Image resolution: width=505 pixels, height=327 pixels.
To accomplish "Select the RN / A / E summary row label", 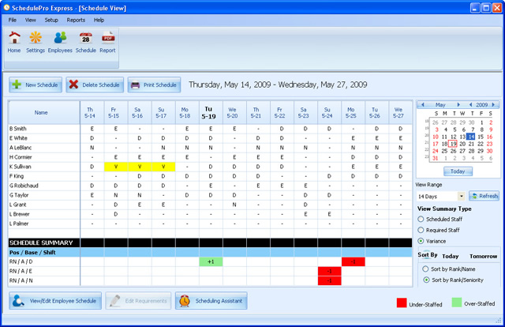I will pyautogui.click(x=21, y=271).
